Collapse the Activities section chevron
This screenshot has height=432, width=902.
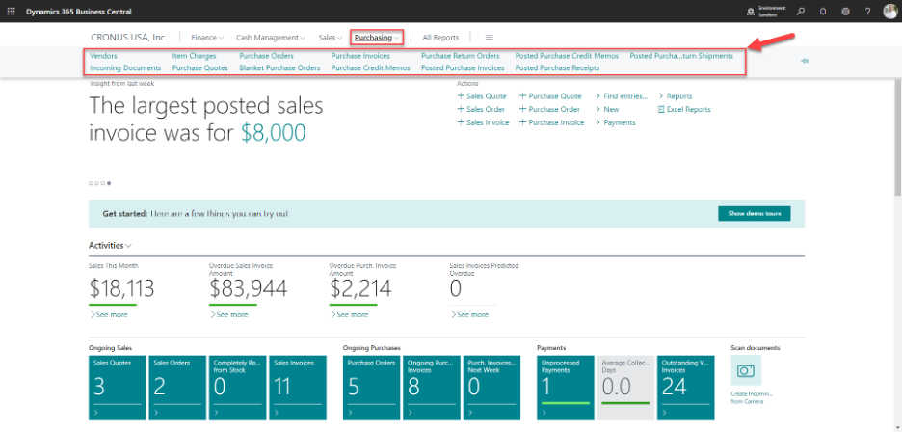[x=128, y=247]
